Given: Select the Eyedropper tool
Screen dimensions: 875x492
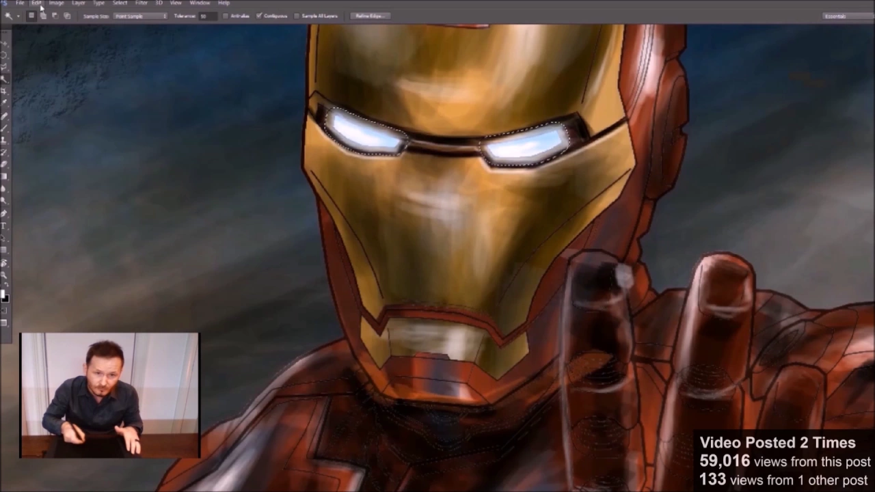Looking at the screenshot, I should 5,102.
